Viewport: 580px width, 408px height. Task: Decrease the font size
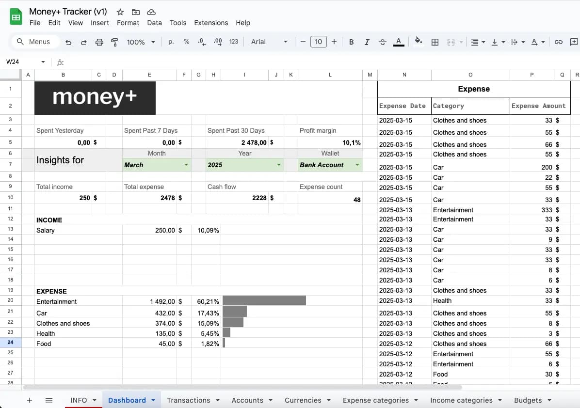[303, 42]
